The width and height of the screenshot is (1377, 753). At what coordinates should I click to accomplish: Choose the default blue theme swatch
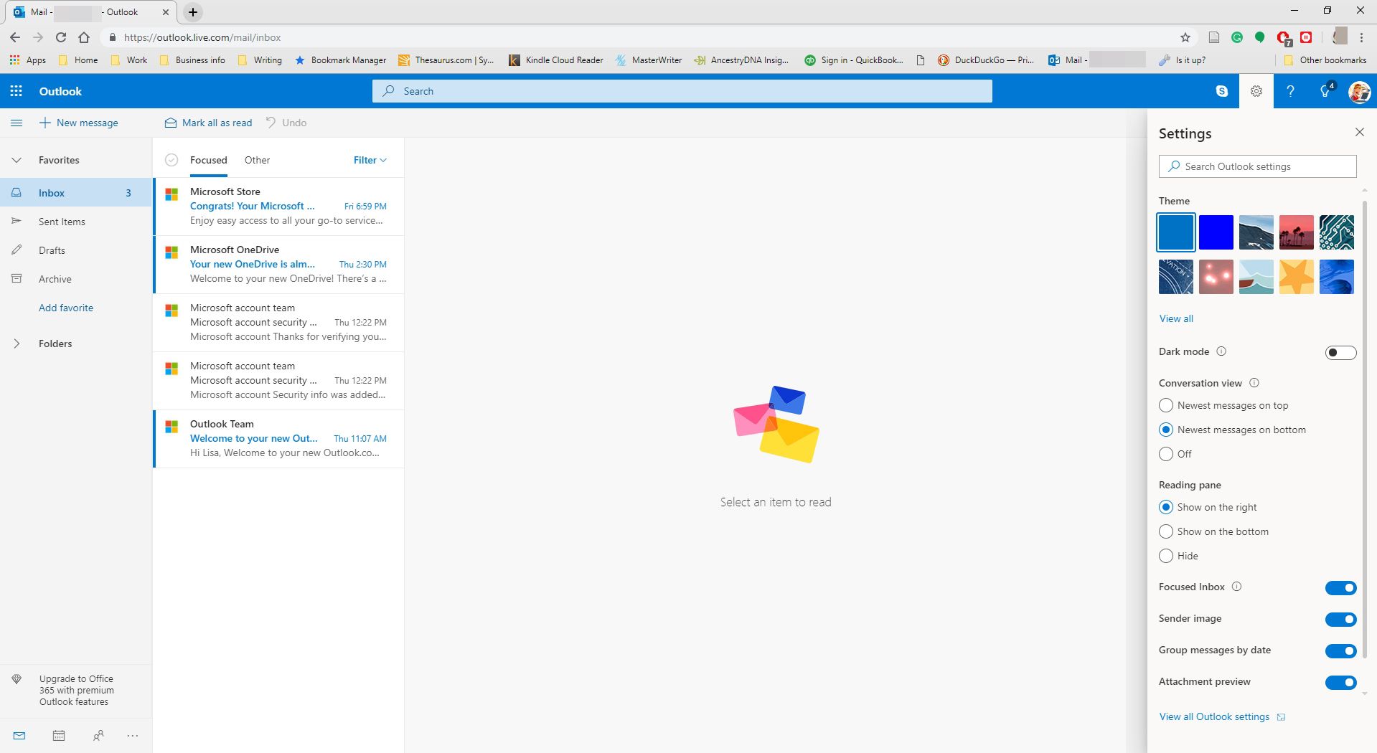point(1175,232)
